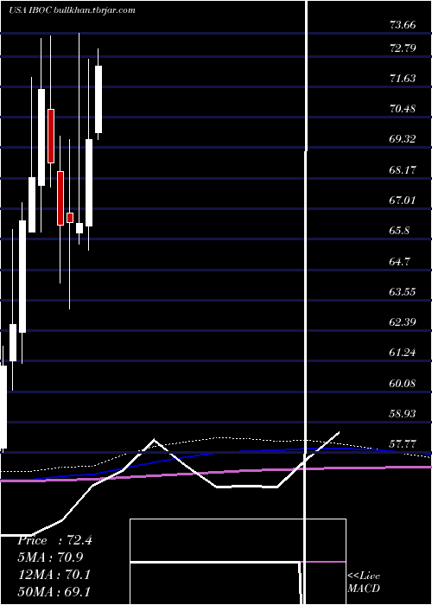Image resolution: width=432 pixels, height=605 pixels.
Task: Click the 65.8 price axis label
Action: click(x=399, y=231)
